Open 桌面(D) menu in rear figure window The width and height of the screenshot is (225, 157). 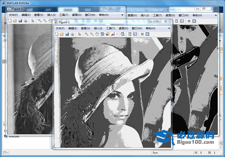coord(170,15)
